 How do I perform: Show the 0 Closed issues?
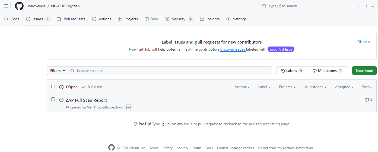pyautogui.click(x=92, y=87)
